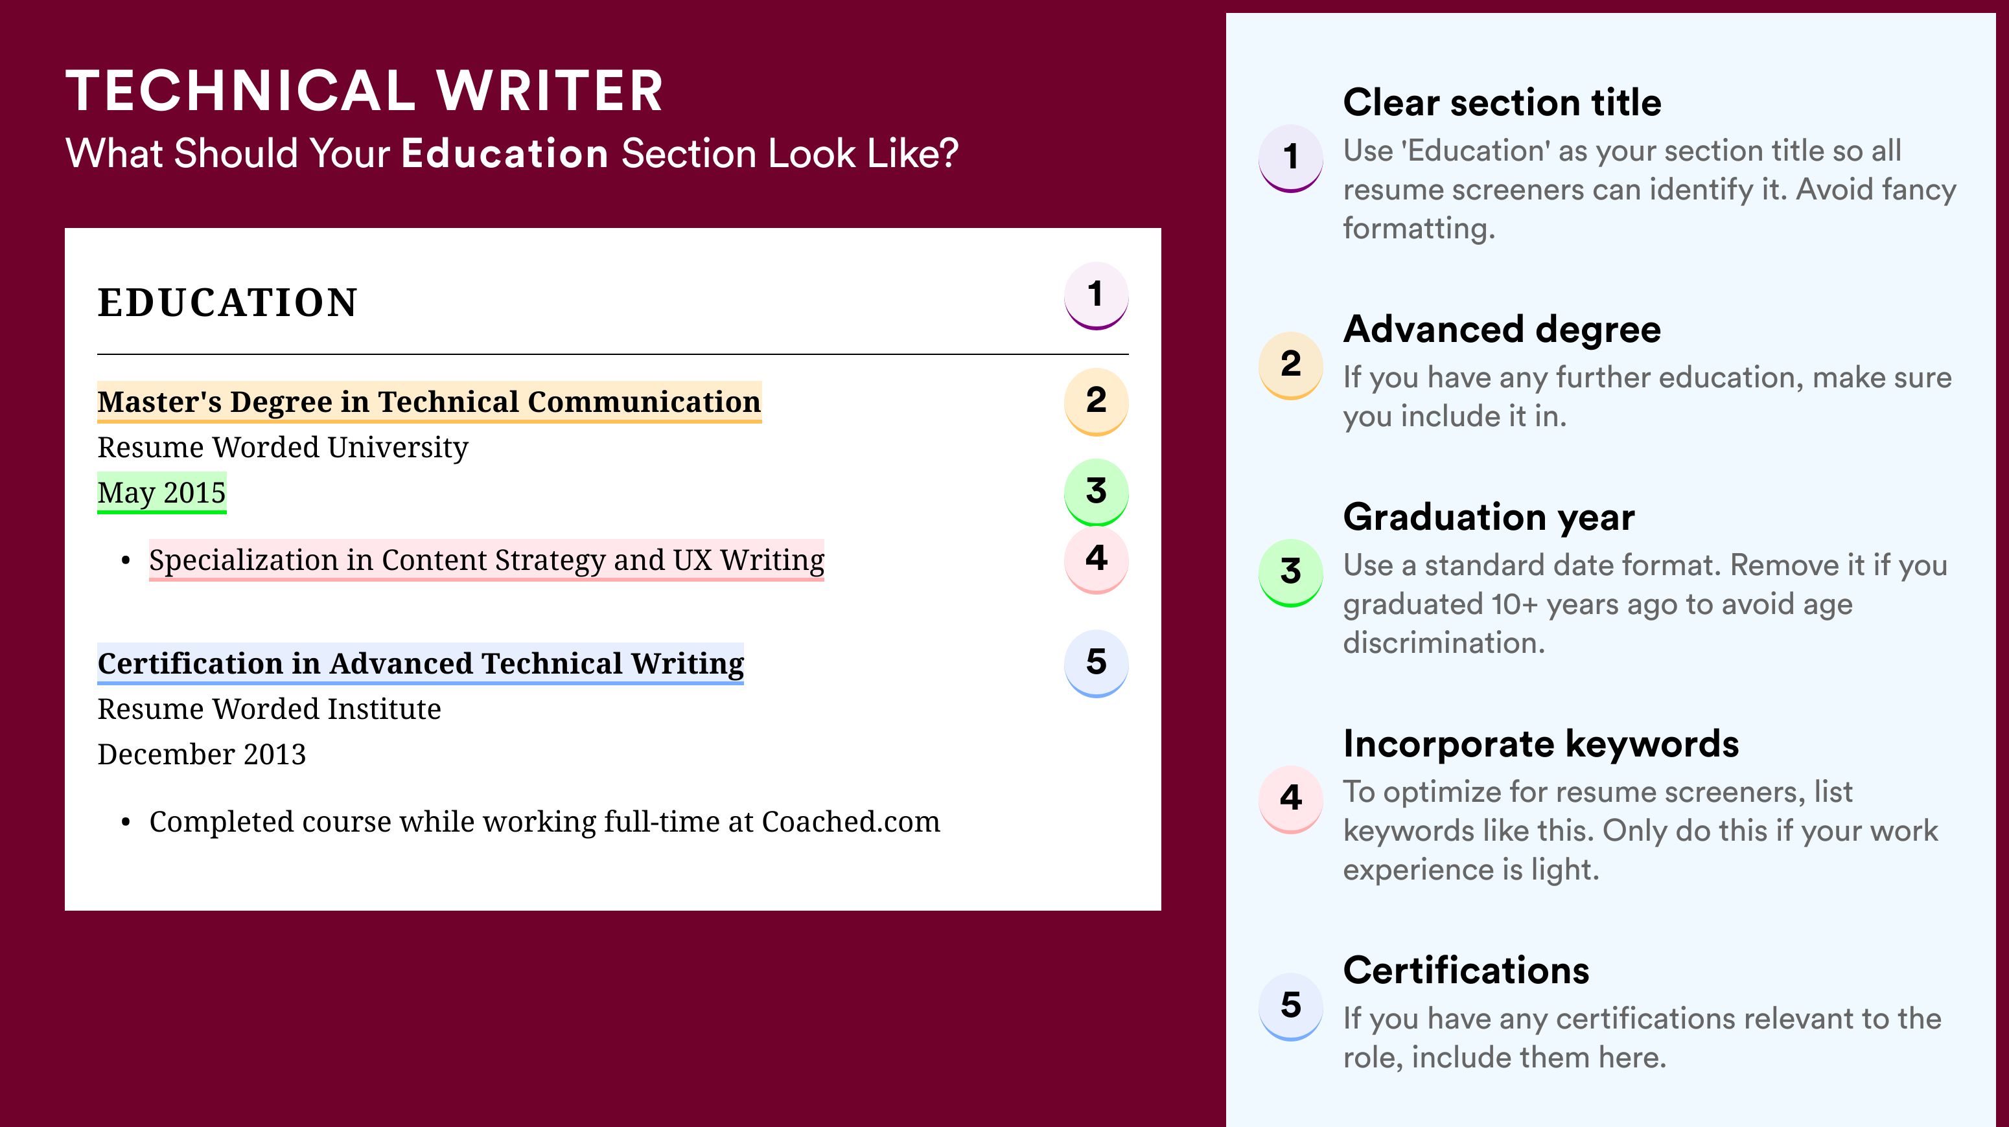Click the TECHNICAL WRITER heading
This screenshot has height=1127, width=2009.
[364, 91]
